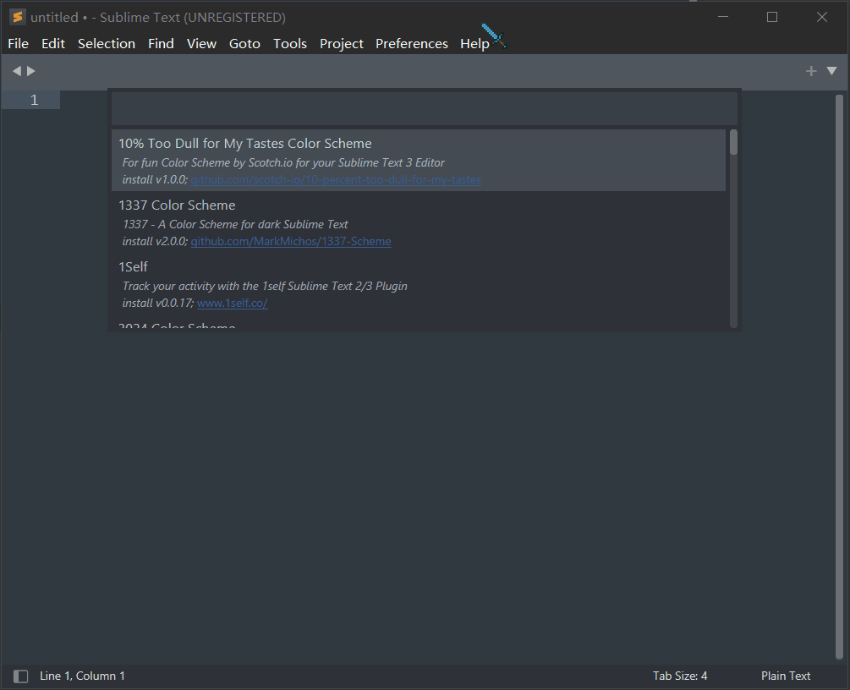
Task: Click Line 1, Column 1 status text
Action: 82,676
